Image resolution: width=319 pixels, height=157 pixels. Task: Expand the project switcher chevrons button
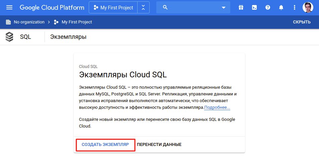coord(143,7)
